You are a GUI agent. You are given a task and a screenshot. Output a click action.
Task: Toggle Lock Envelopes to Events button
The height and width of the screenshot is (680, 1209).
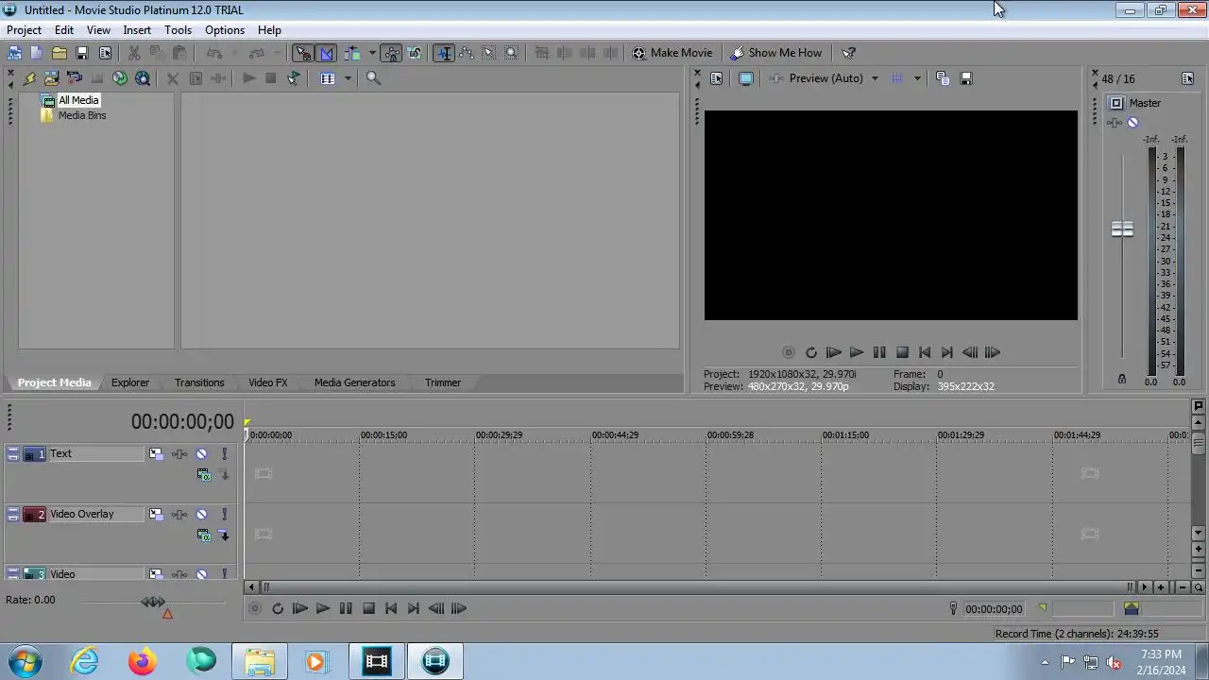(x=392, y=53)
